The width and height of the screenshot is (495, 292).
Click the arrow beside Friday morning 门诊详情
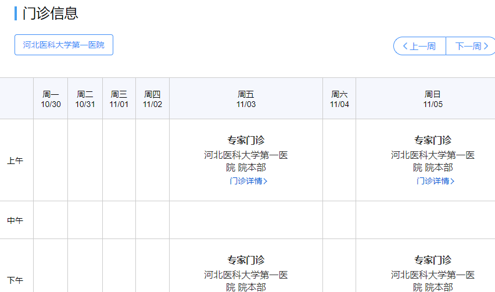pos(266,181)
